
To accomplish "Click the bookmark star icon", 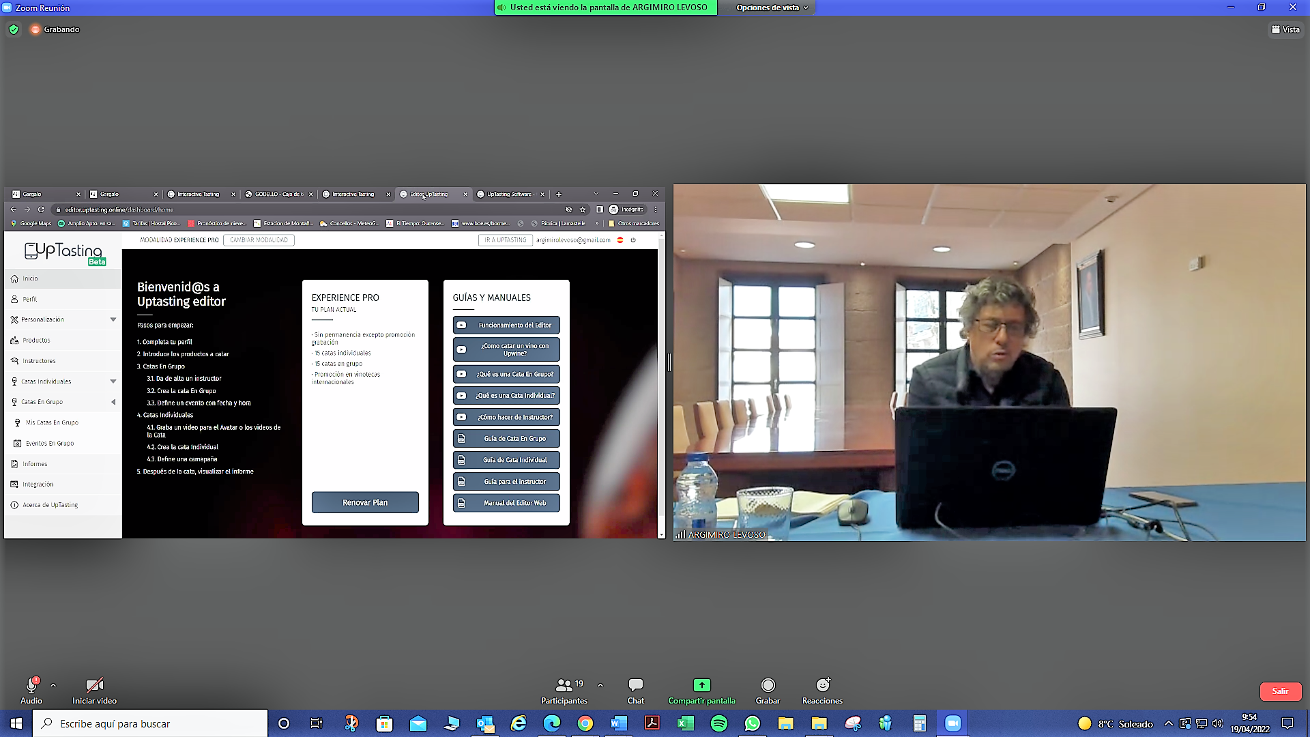I will [583, 209].
